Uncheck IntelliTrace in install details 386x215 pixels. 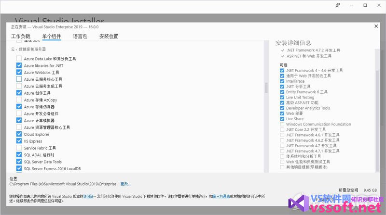[x=282, y=81]
